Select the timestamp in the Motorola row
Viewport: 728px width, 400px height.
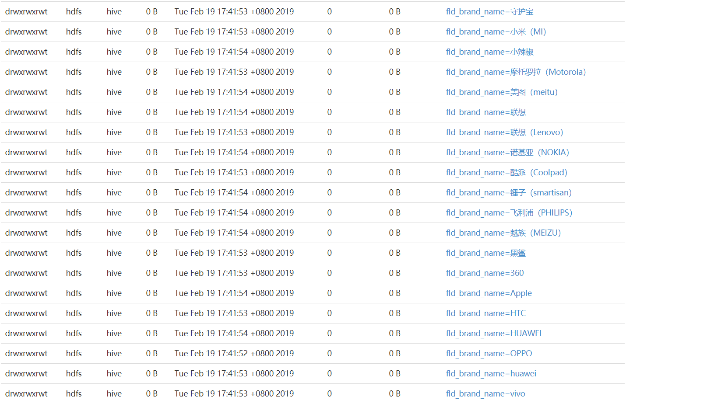234,72
